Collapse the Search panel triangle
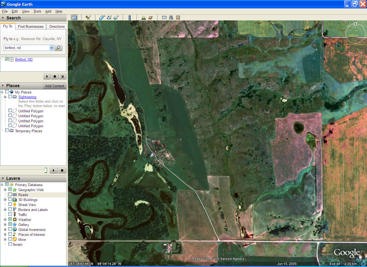367x267 pixels. [3, 18]
